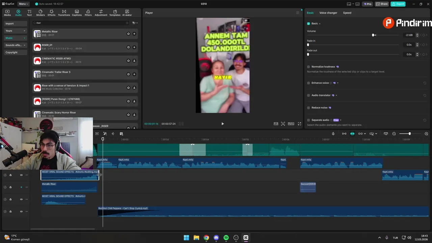Toggle the main track magnet snapping
Image resolution: width=432 pixels, height=243 pixels.
pos(344,134)
